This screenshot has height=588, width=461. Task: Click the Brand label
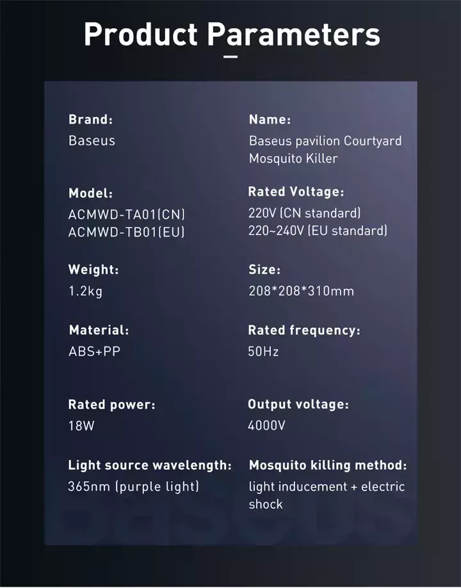[90, 119]
